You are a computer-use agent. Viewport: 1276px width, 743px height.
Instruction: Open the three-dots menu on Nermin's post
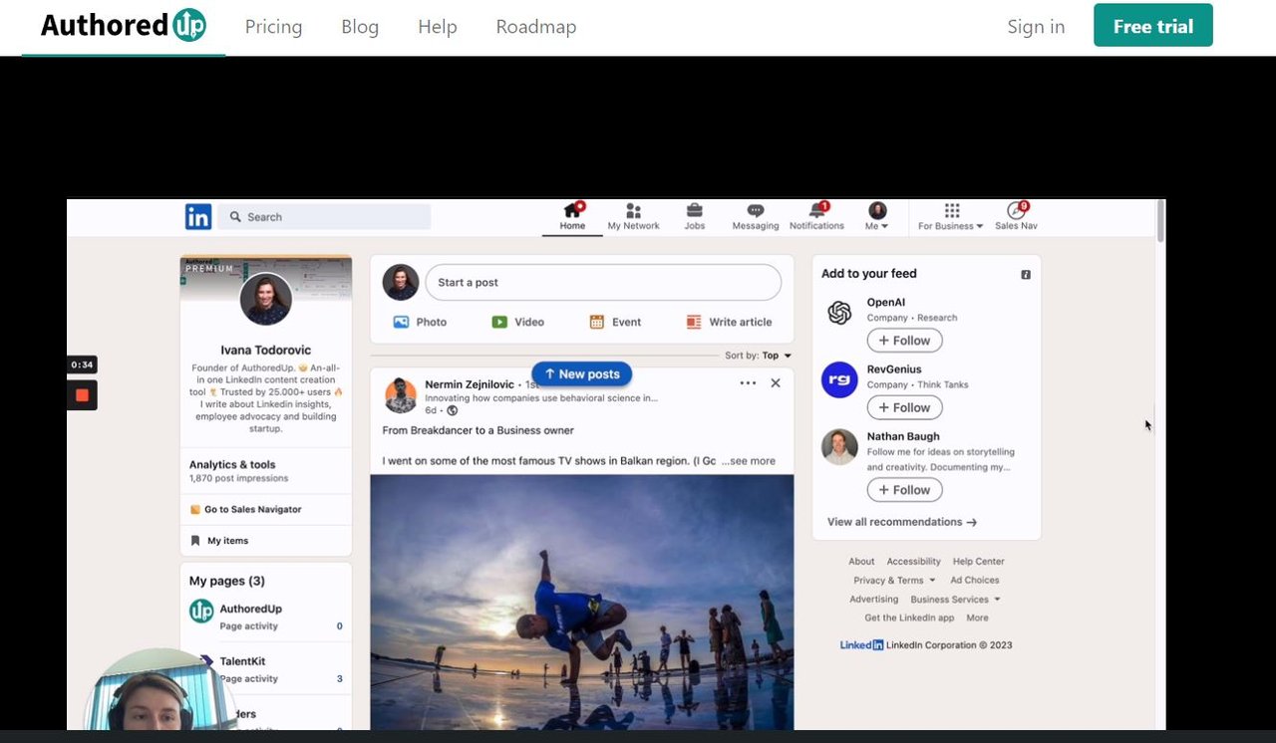pos(748,383)
